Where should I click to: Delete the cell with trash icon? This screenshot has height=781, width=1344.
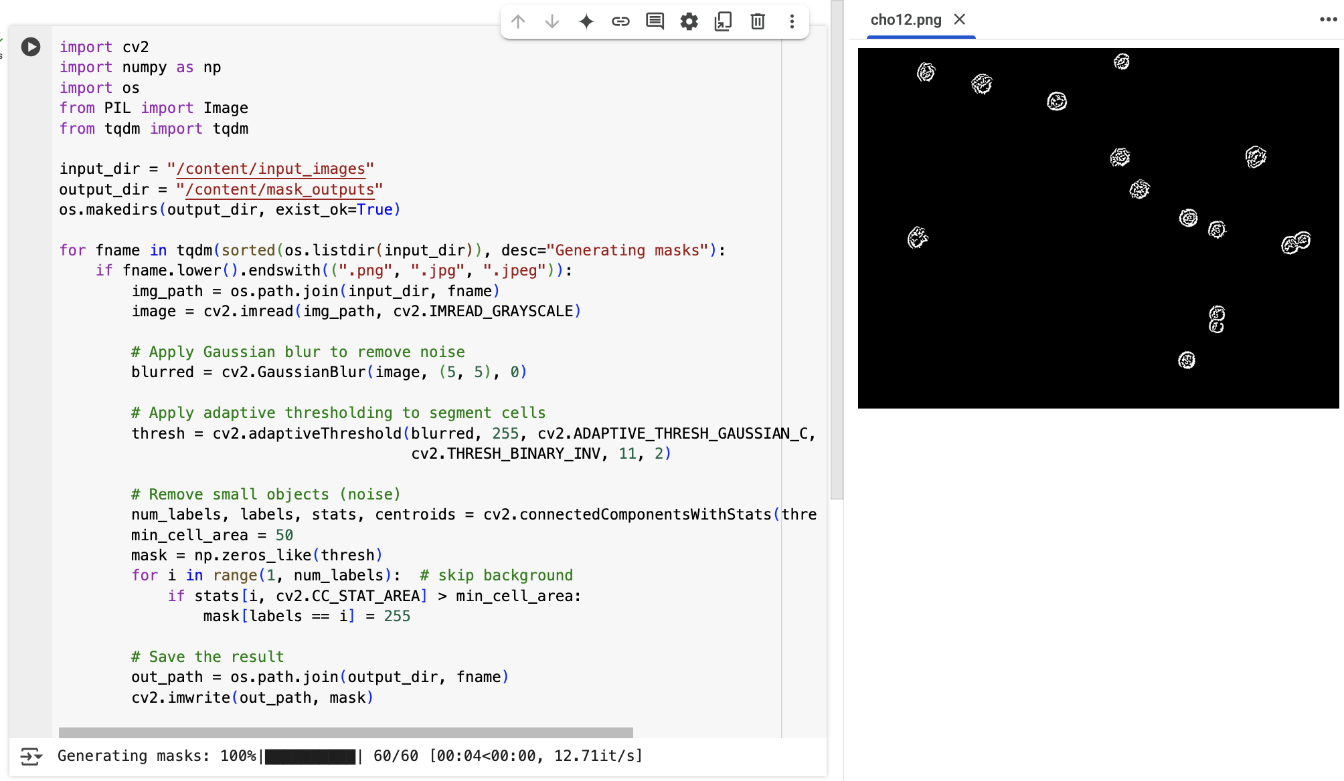[x=758, y=21]
